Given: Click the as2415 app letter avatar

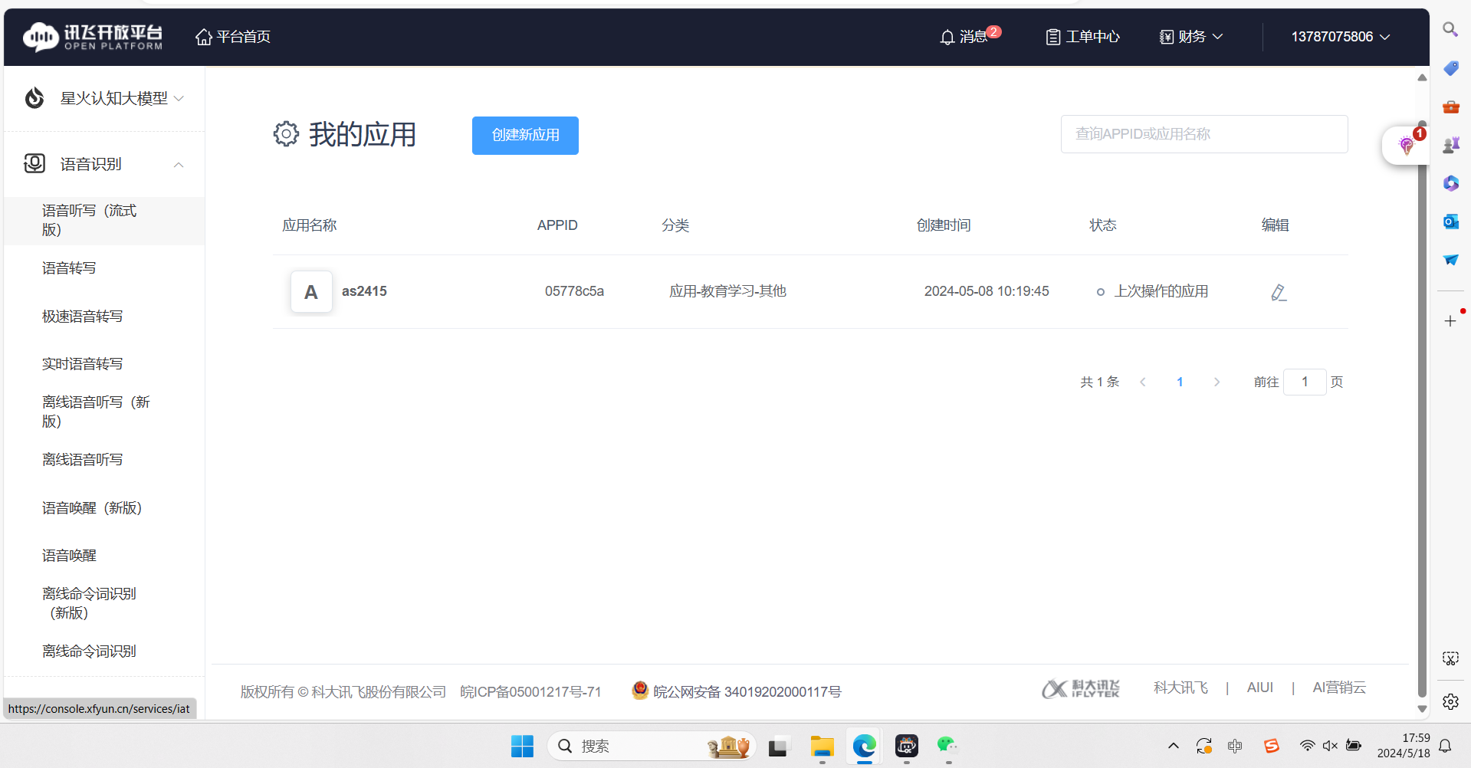Looking at the screenshot, I should 311,291.
